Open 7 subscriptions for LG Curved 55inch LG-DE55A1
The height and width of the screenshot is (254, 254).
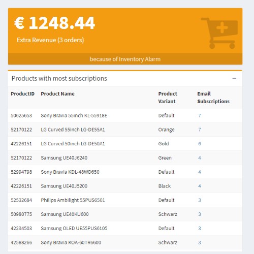coord(200,130)
